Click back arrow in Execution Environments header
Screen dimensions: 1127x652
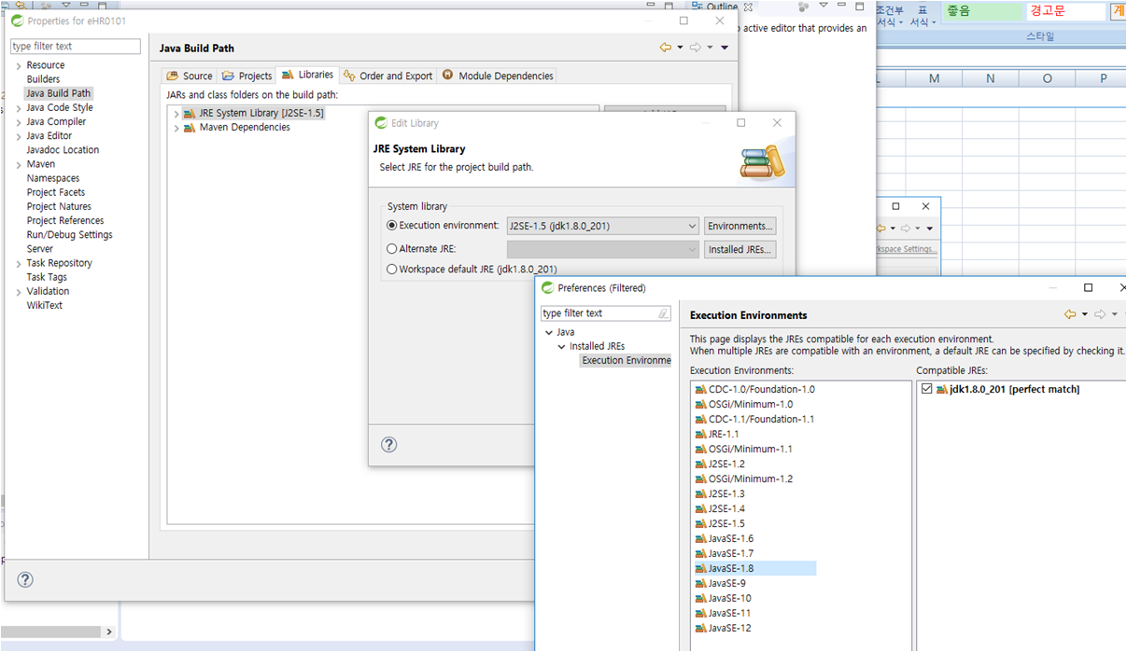click(x=1070, y=314)
